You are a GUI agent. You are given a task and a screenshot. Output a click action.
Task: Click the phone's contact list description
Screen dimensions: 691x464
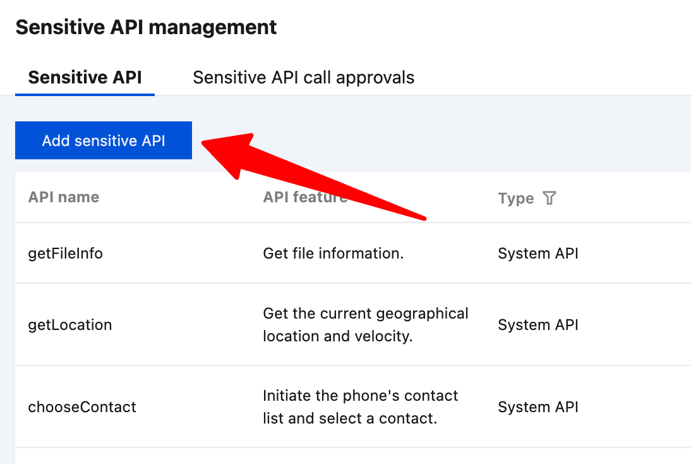click(x=360, y=407)
